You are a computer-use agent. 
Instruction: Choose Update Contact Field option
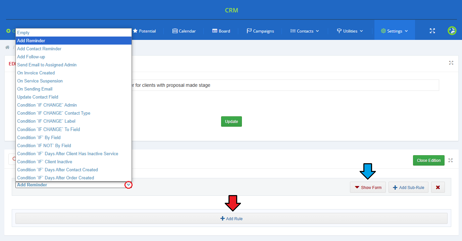[x=73, y=97]
